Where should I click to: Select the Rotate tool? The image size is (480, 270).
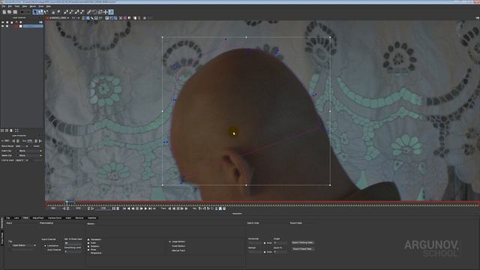[94, 12]
